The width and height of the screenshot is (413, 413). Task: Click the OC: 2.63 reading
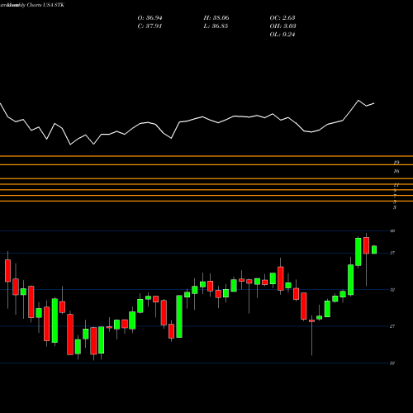pos(282,18)
